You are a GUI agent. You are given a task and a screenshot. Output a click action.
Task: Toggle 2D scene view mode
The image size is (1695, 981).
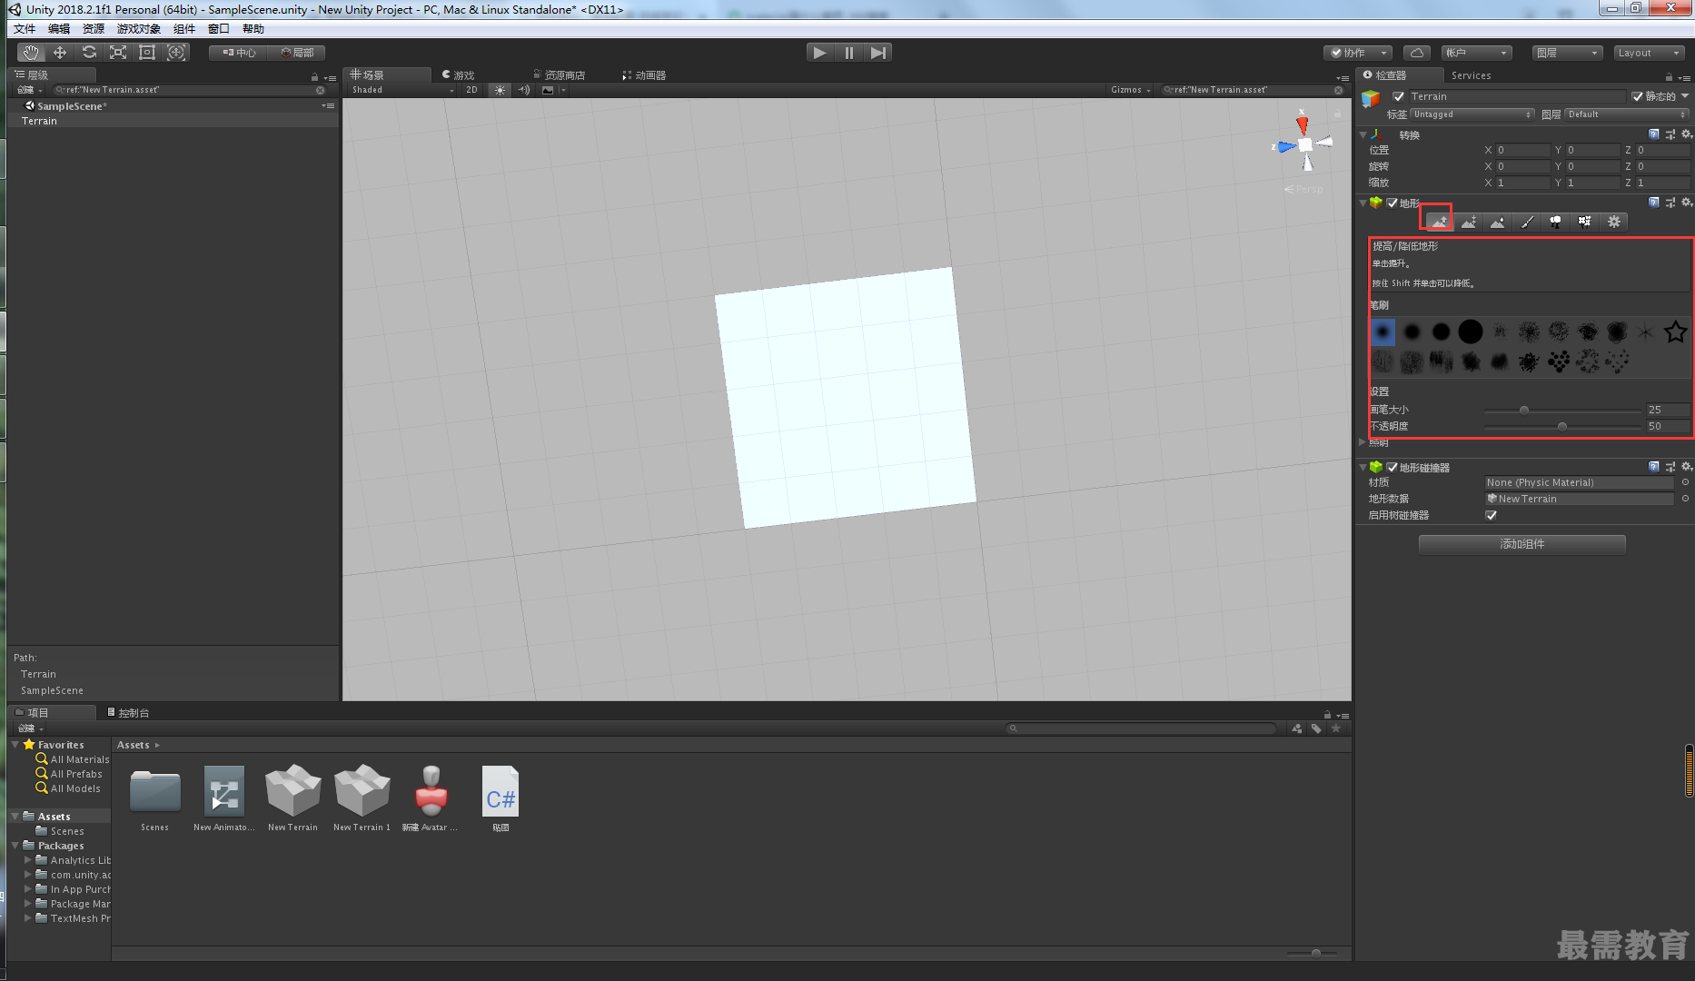pyautogui.click(x=471, y=90)
